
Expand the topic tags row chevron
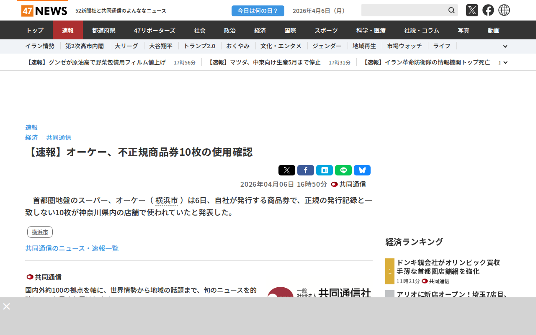tap(505, 46)
